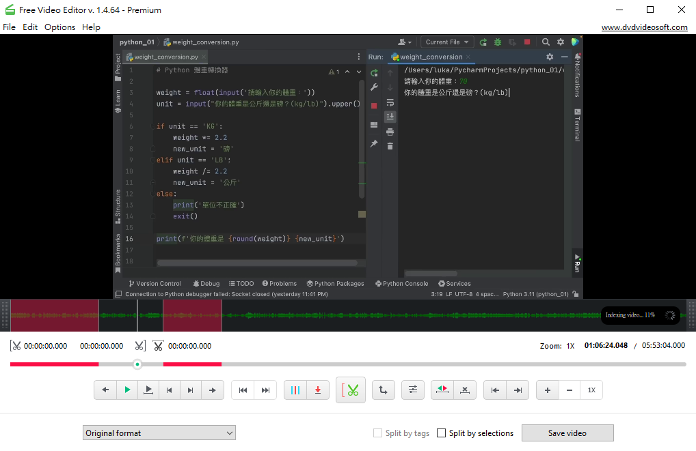Click the three colored bars tag icon
This screenshot has width=696, height=451.
(295, 390)
